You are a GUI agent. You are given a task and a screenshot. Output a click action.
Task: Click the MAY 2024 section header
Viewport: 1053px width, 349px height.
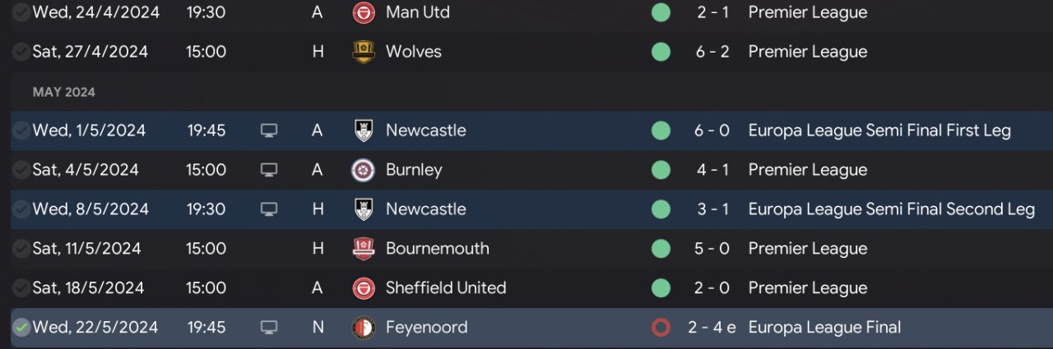64,92
